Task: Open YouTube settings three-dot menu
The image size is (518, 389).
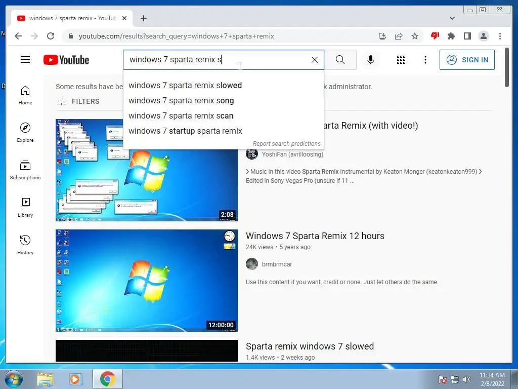Action: [425, 60]
